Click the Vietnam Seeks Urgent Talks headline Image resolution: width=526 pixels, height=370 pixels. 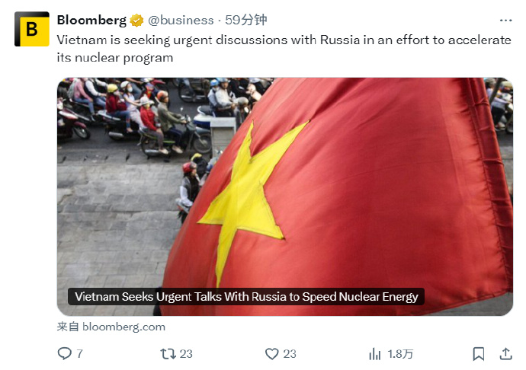click(246, 297)
